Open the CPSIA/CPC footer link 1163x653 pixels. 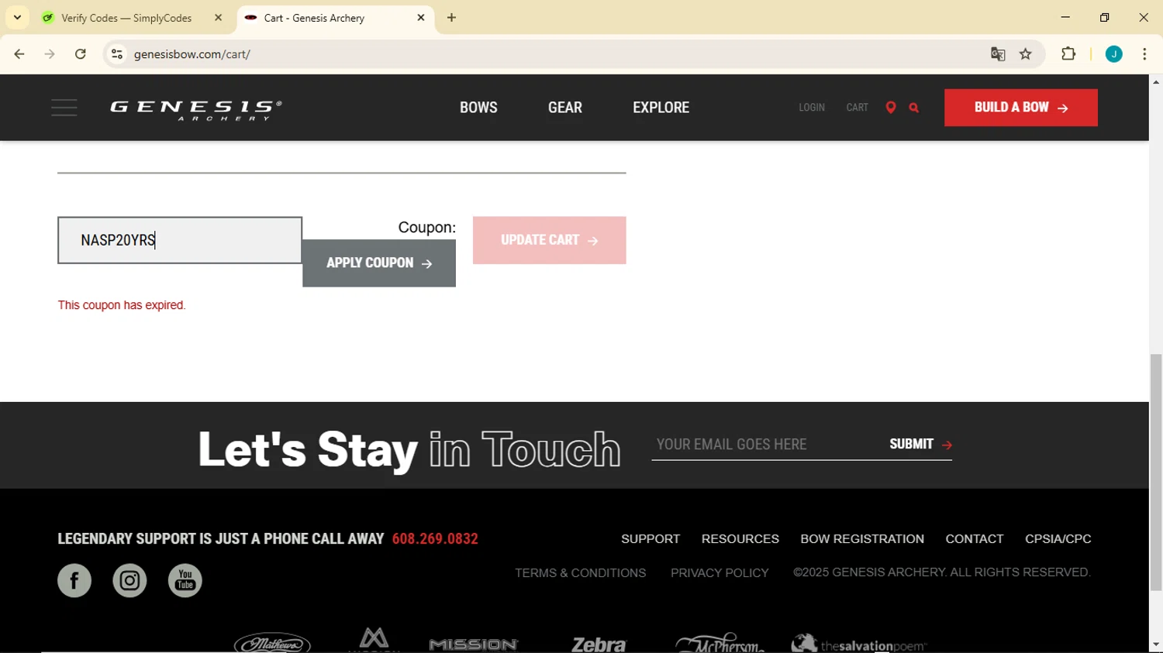click(1058, 539)
